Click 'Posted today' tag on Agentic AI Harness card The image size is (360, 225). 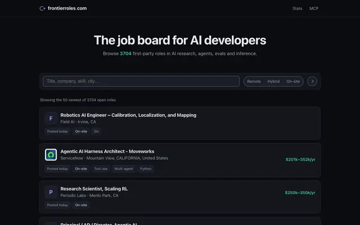(57, 169)
